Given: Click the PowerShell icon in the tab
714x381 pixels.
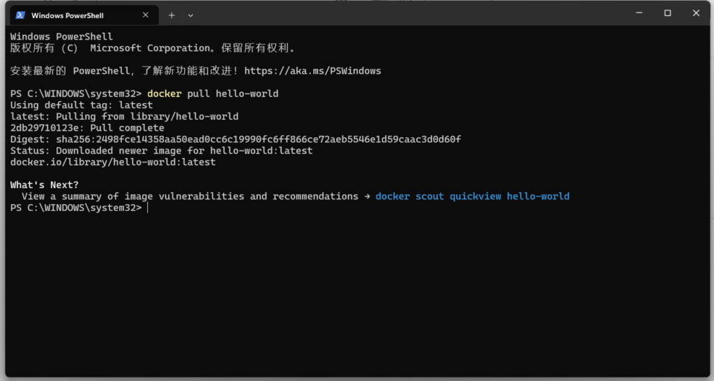Looking at the screenshot, I should click(20, 15).
